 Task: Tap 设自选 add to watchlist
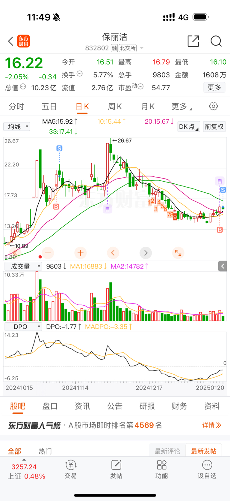click(207, 470)
